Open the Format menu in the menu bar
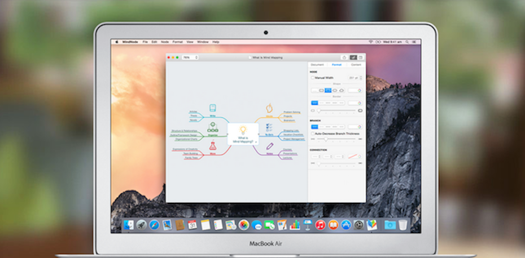 point(177,42)
